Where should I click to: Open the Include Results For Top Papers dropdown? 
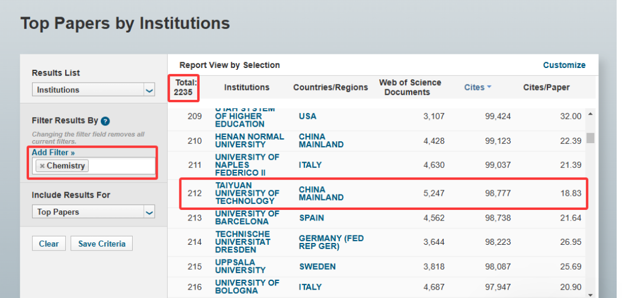(x=93, y=212)
